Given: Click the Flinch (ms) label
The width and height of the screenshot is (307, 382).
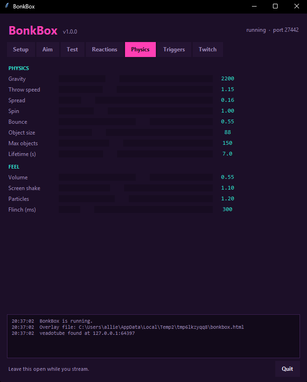Looking at the screenshot, I should [22, 210].
